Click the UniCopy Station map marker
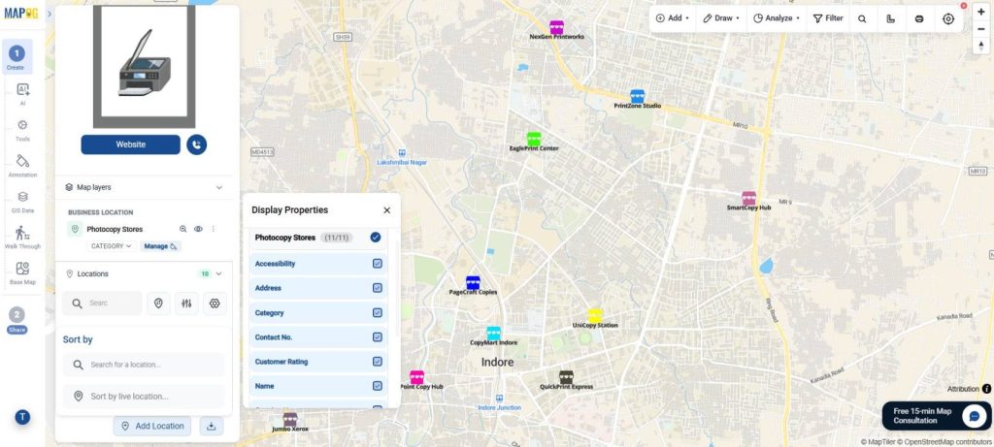The width and height of the screenshot is (994, 447). click(x=595, y=315)
